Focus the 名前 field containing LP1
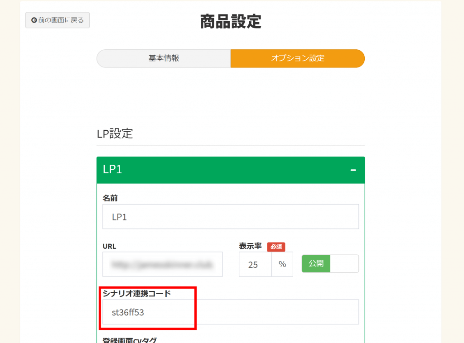Viewport: 464px width, 343px height. (231, 217)
